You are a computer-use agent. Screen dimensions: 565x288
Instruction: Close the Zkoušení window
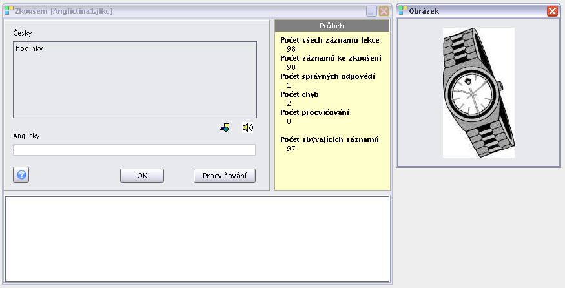[384, 12]
